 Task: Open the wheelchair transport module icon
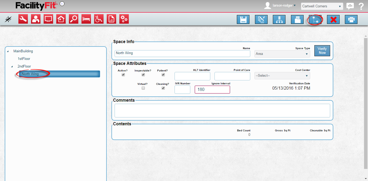(x=99, y=19)
